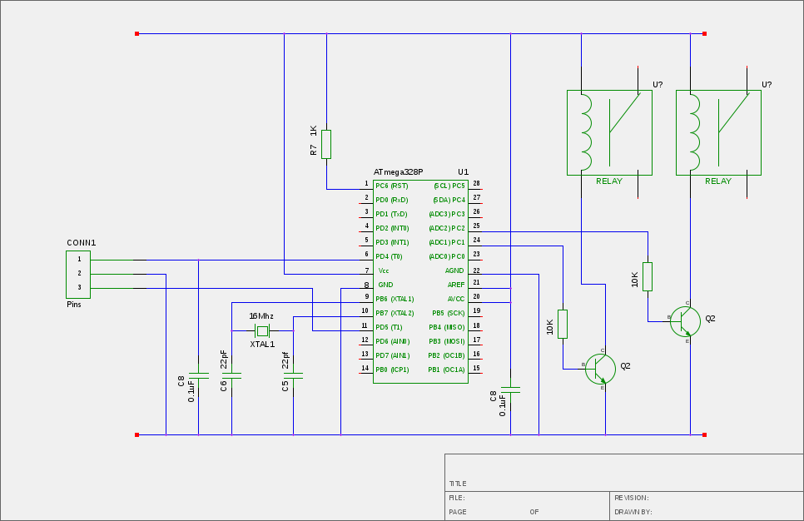804x521 pixels.
Task: Click the (ADC0) PC0 pin label
Action: (447, 256)
